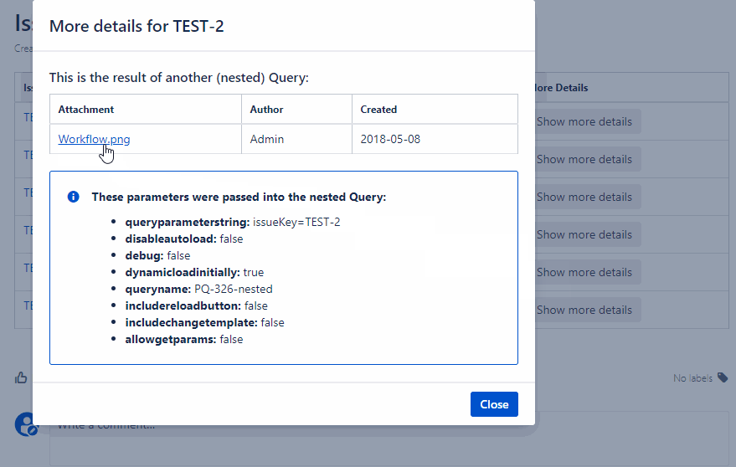Viewport: 736px width, 467px height.
Task: Close the More details dialog
Action: [494, 404]
